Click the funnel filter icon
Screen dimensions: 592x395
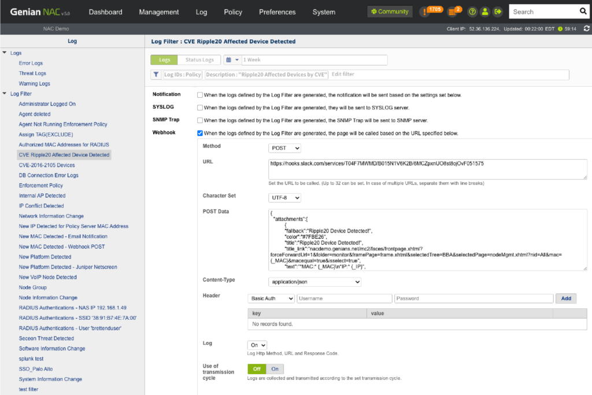click(156, 75)
